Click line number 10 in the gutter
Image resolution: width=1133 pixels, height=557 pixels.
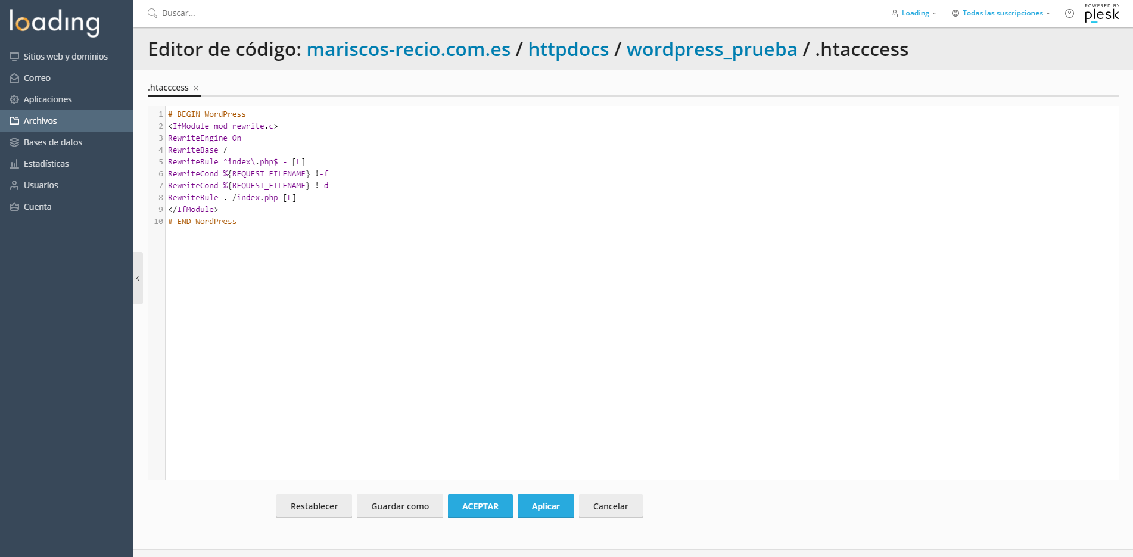(x=158, y=222)
